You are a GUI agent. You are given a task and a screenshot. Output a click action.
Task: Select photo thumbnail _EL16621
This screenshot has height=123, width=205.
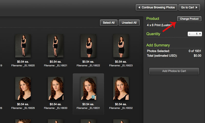coord(56,46)
